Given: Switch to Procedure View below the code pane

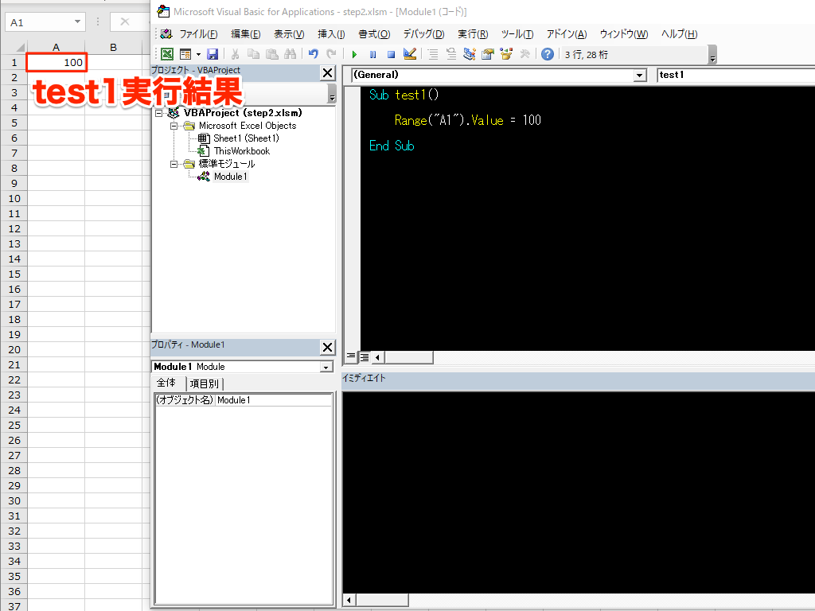Looking at the screenshot, I should (349, 357).
